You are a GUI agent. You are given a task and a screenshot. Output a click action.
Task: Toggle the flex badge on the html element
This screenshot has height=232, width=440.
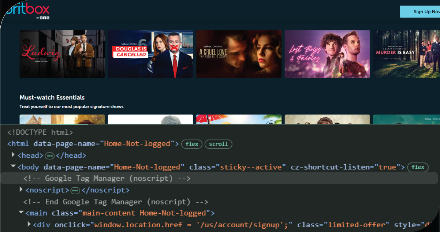[x=192, y=144]
